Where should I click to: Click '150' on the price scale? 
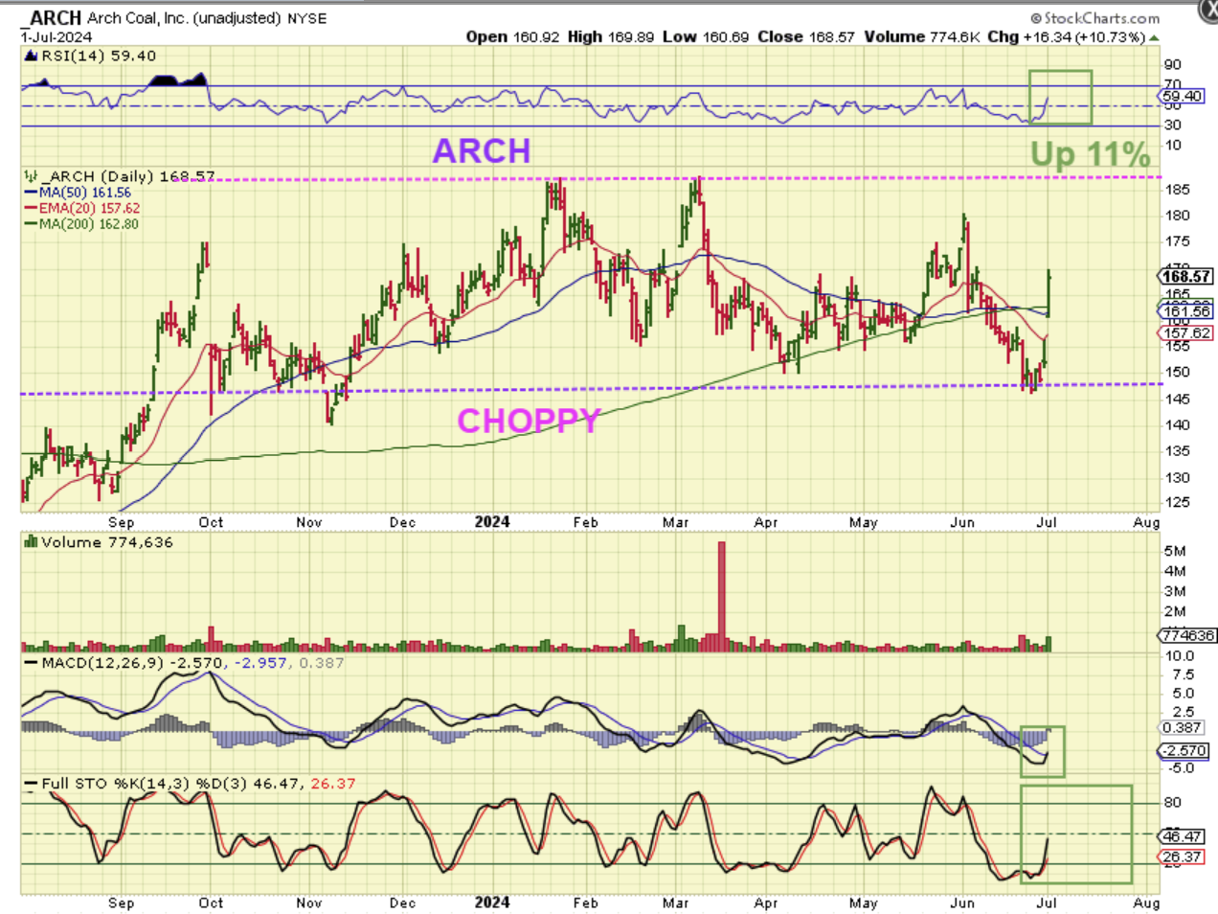coord(1177,373)
